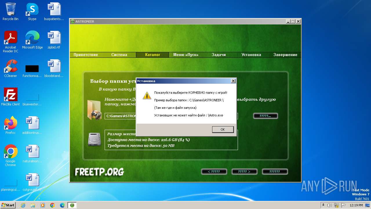Open the Система installer tab
The height and width of the screenshot is (209, 371).
119,55
